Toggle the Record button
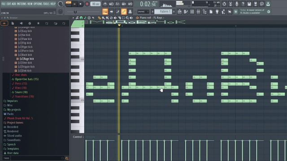This screenshot has height=161, width=287. [x=87, y=4]
